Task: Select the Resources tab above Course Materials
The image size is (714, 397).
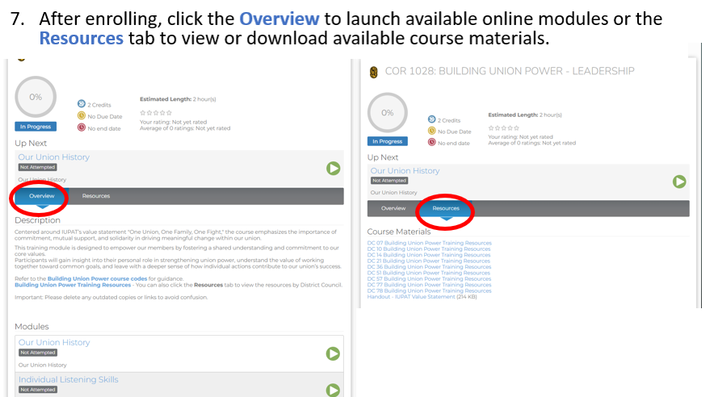Action: [446, 208]
